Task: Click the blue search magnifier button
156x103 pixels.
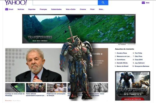Action: [x=103, y=3]
